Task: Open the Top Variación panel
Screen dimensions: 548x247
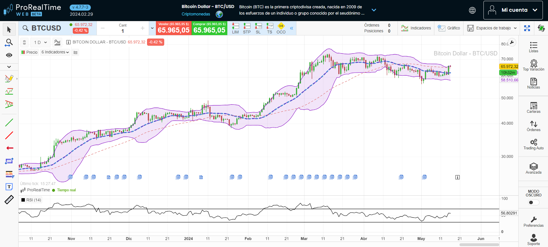Action: (x=533, y=65)
